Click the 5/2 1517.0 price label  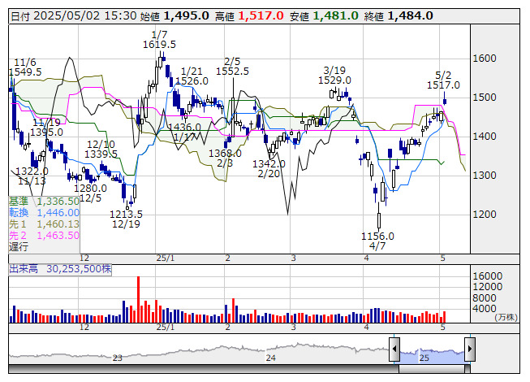click(x=443, y=80)
